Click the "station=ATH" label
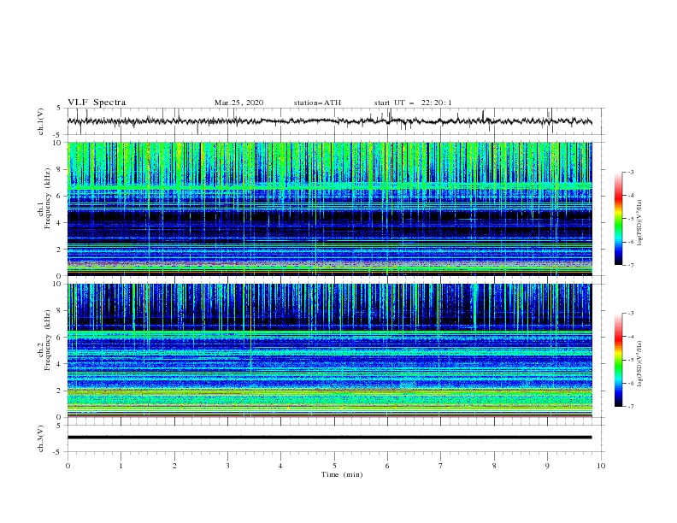677x523 pixels. coord(317,103)
